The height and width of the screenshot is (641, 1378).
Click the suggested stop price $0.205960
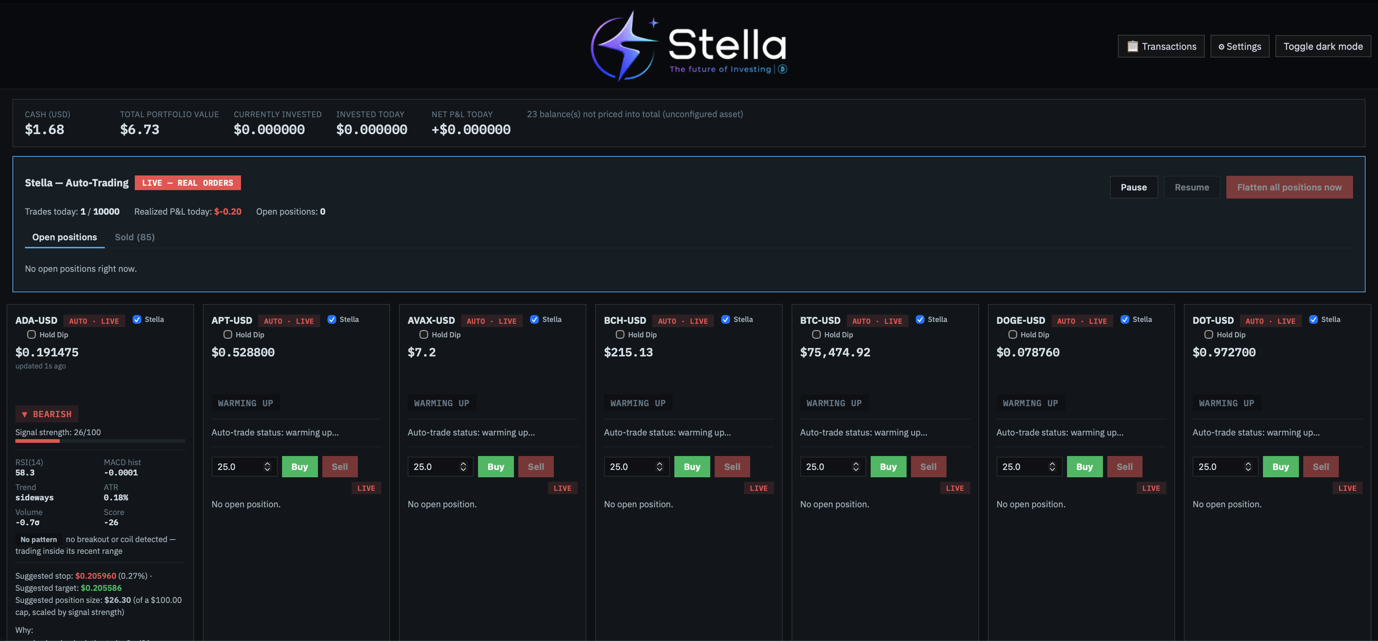tap(96, 576)
